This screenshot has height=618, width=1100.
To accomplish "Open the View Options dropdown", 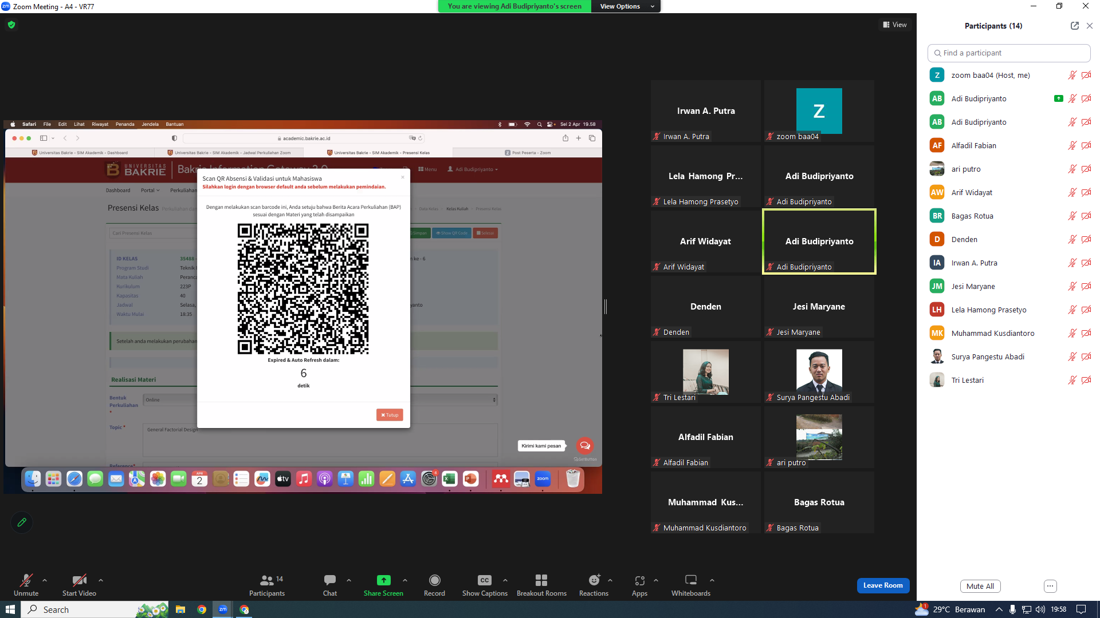I will point(626,6).
